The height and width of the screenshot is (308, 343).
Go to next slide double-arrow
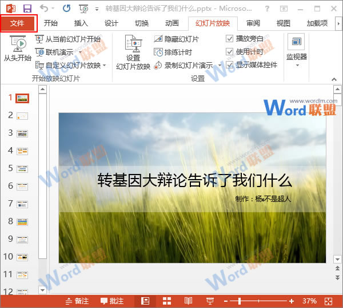click(337, 277)
